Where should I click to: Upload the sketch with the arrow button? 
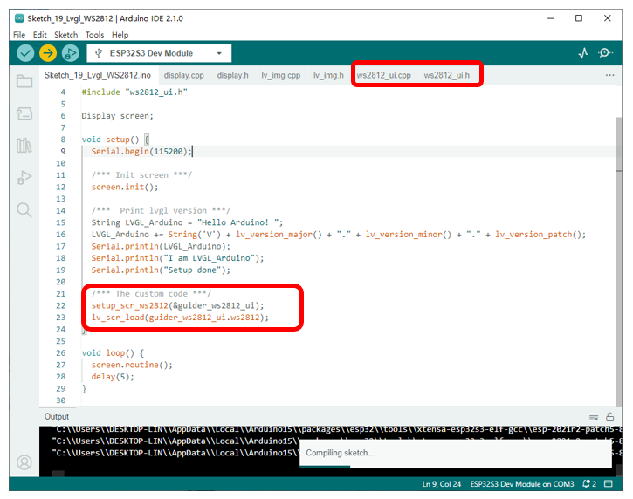click(48, 53)
